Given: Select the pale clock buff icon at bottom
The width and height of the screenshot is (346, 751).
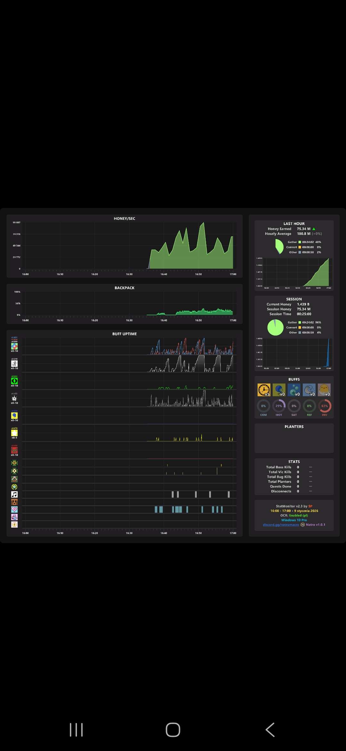Looking at the screenshot, I should tap(14, 524).
